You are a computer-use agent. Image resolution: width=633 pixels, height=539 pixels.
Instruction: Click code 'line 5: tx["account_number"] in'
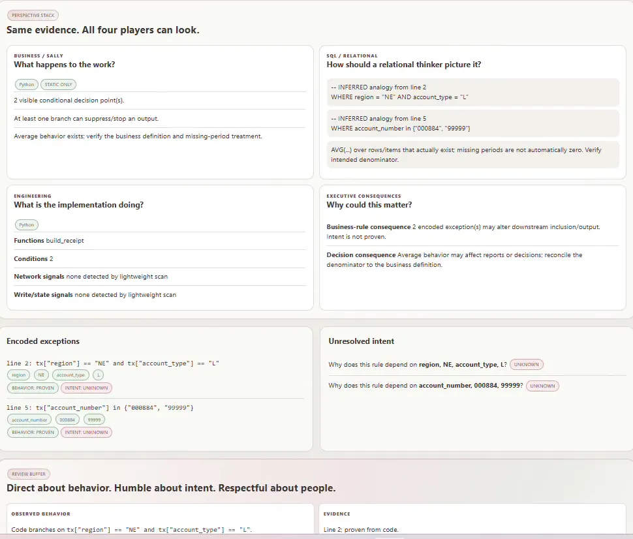(x=100, y=408)
